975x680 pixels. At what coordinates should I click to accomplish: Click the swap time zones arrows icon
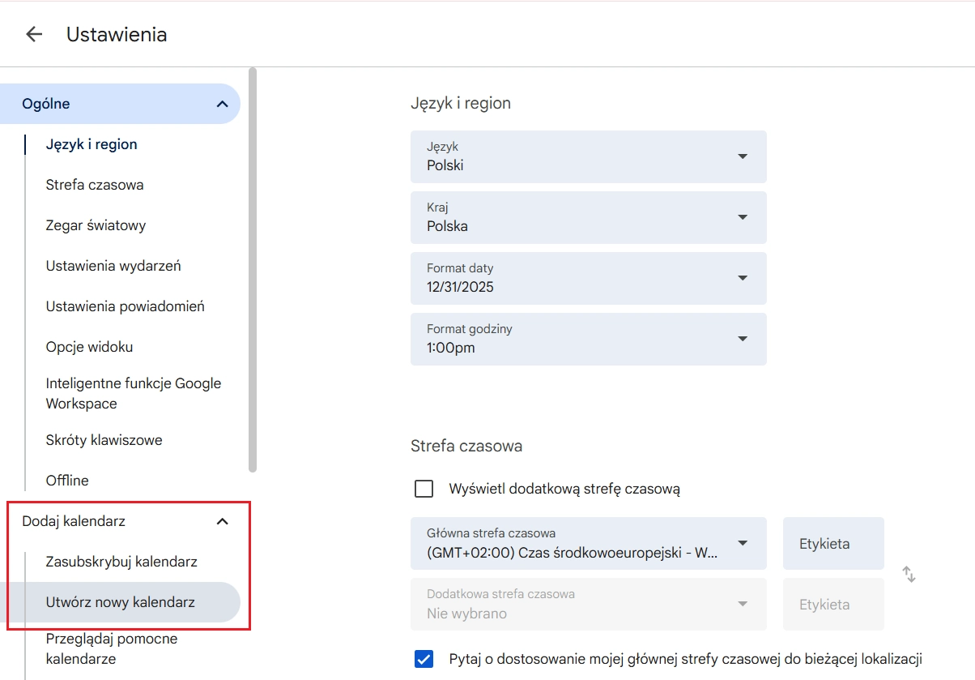point(909,574)
